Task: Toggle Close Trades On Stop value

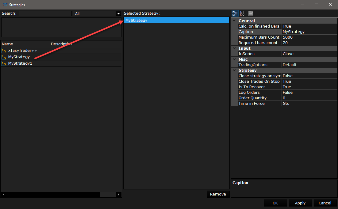Action: [309, 81]
